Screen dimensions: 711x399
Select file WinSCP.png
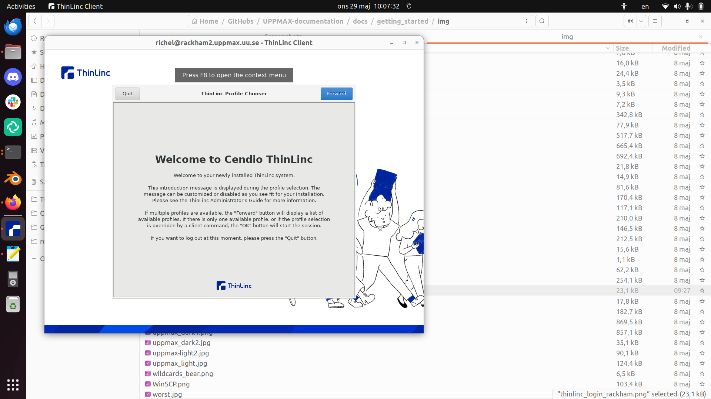coord(171,384)
